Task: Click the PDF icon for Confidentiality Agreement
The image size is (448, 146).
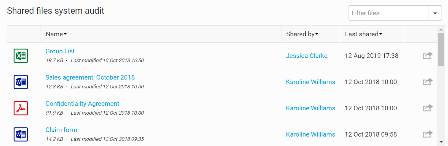Action: click(21, 108)
